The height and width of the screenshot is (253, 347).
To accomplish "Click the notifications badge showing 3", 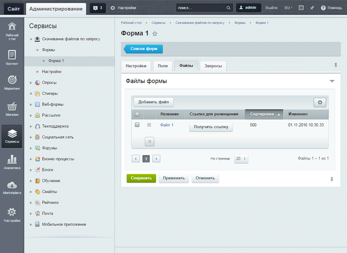I will (x=98, y=8).
